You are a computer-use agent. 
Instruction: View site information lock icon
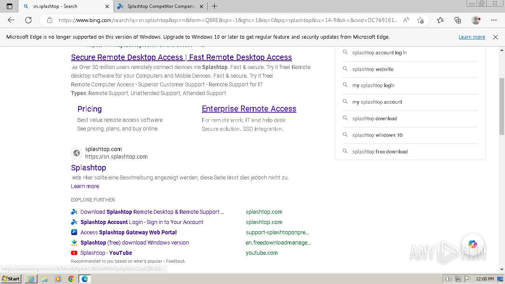(x=49, y=20)
